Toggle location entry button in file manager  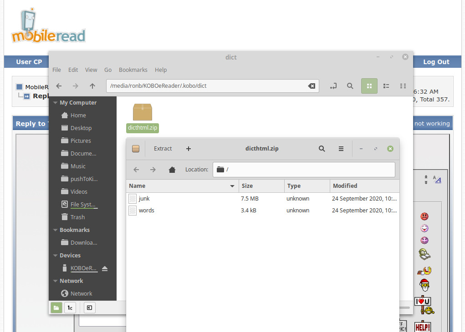pos(333,86)
